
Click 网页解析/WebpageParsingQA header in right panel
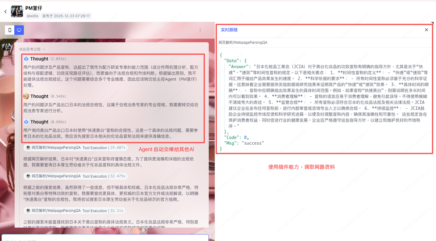click(243, 43)
